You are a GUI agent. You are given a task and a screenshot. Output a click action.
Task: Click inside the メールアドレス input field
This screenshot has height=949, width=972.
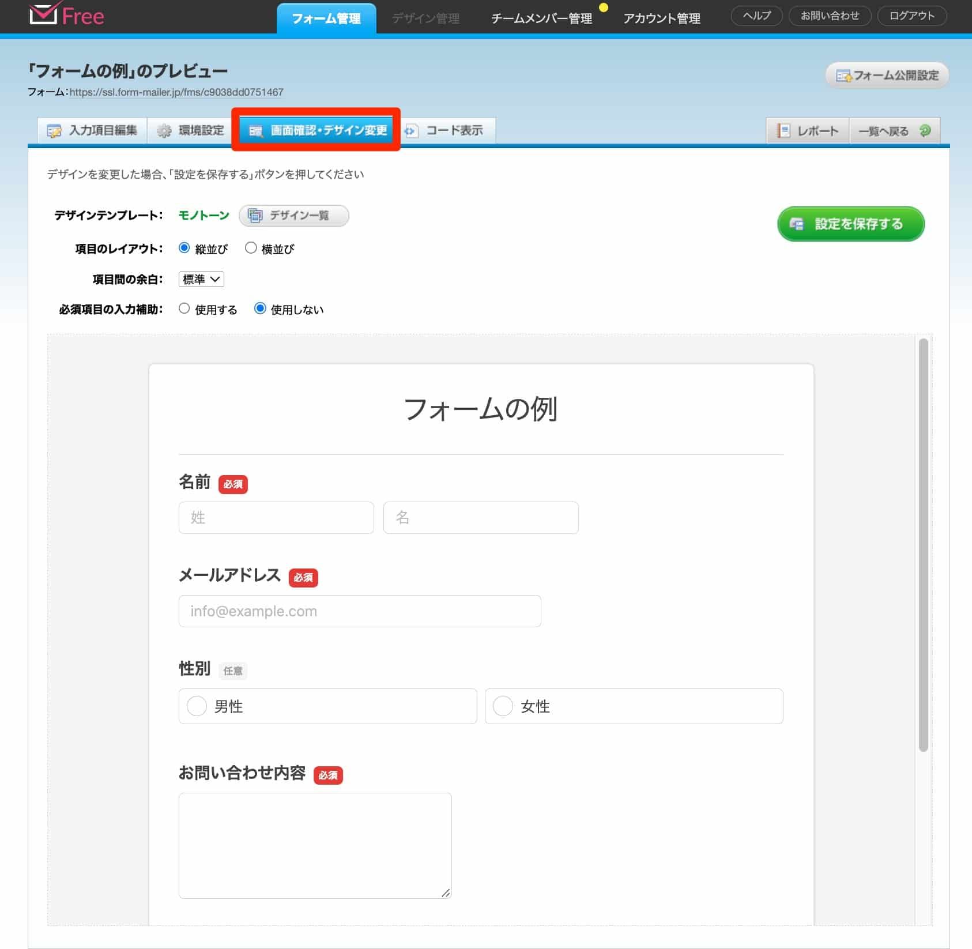(x=359, y=611)
